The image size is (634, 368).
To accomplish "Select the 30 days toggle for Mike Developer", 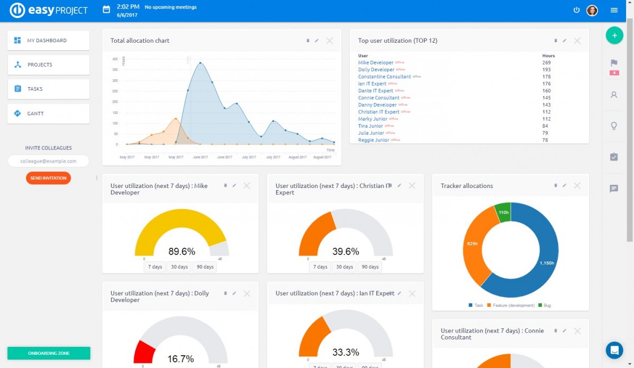I will (179, 267).
